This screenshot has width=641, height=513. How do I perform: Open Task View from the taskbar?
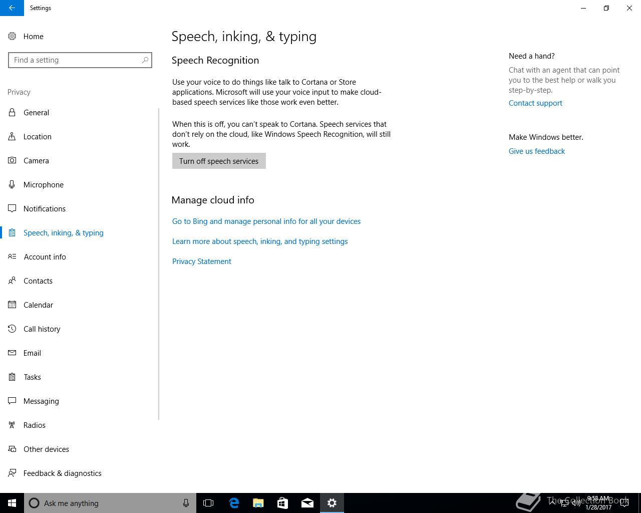click(x=208, y=503)
